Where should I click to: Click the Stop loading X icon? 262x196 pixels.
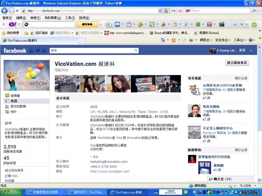[180, 11]
